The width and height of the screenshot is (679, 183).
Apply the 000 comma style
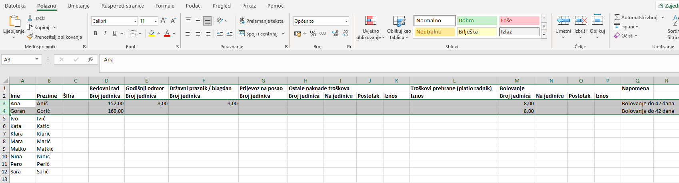[x=323, y=33]
